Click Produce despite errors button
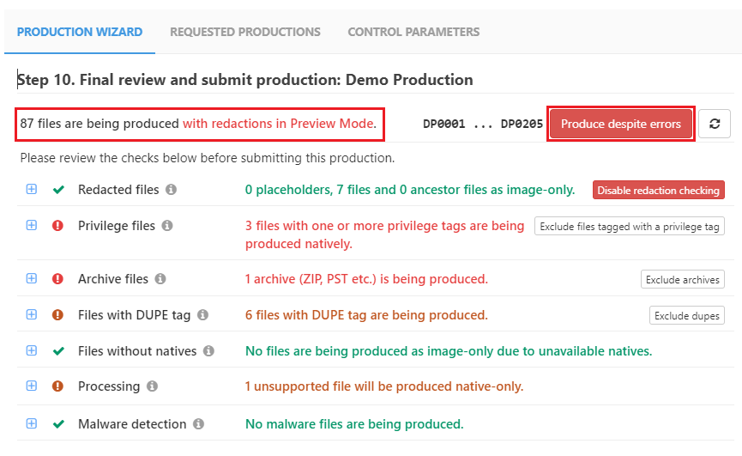The image size is (742, 456). (621, 124)
